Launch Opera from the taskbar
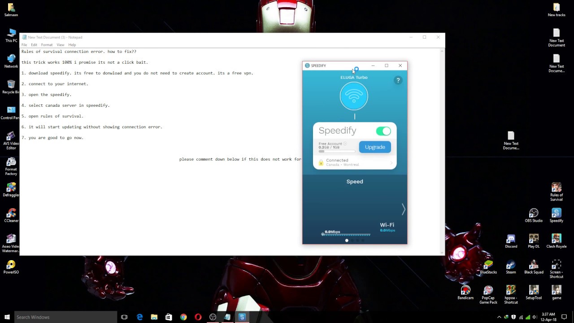574x323 pixels. (198, 317)
